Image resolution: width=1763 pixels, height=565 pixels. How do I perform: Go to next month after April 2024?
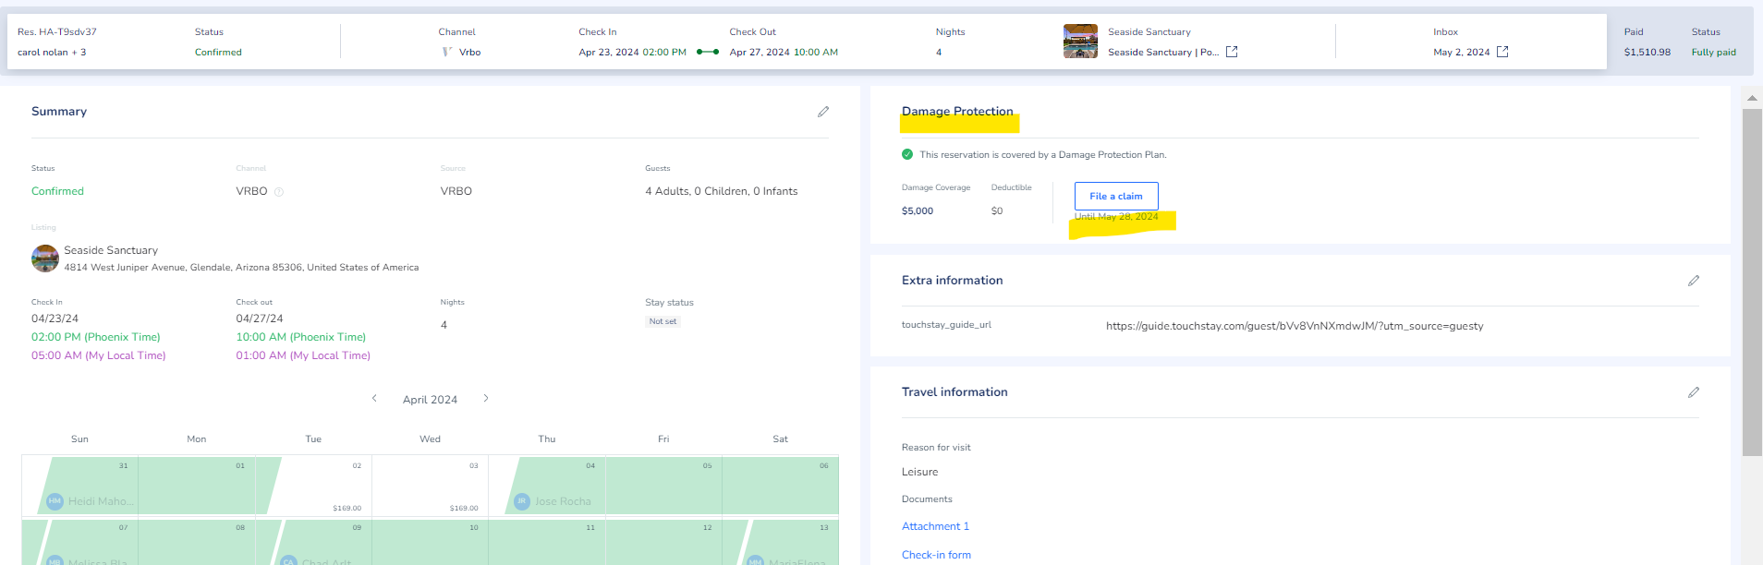(x=486, y=399)
